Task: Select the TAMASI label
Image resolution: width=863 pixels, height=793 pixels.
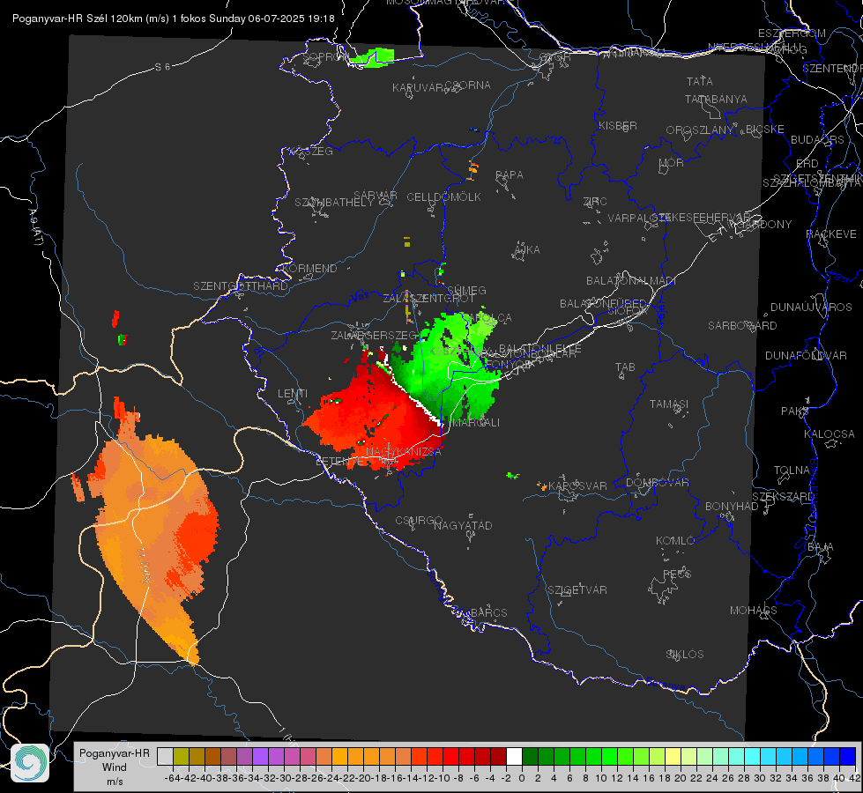Action: click(x=669, y=404)
